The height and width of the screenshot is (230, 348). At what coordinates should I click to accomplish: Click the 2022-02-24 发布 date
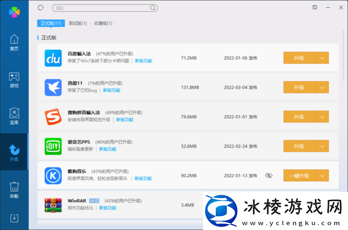click(240, 146)
